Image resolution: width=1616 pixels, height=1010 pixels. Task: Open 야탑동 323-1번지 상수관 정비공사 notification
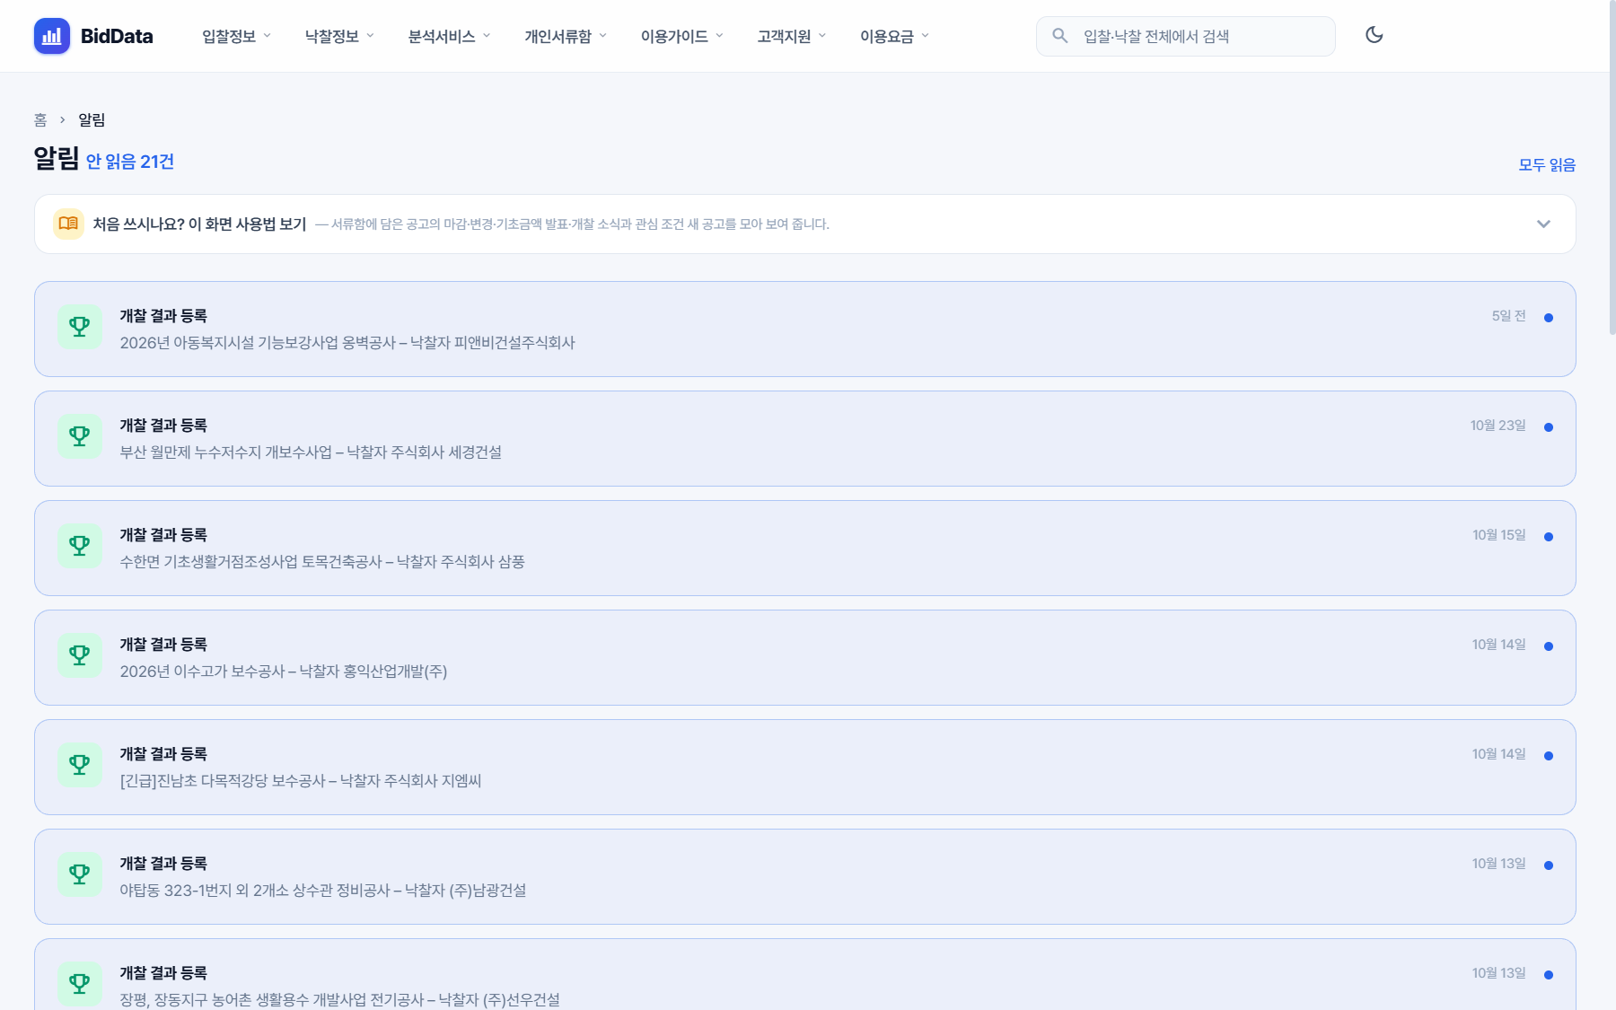click(x=805, y=876)
